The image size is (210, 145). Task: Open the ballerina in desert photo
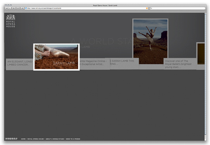(x=150, y=41)
